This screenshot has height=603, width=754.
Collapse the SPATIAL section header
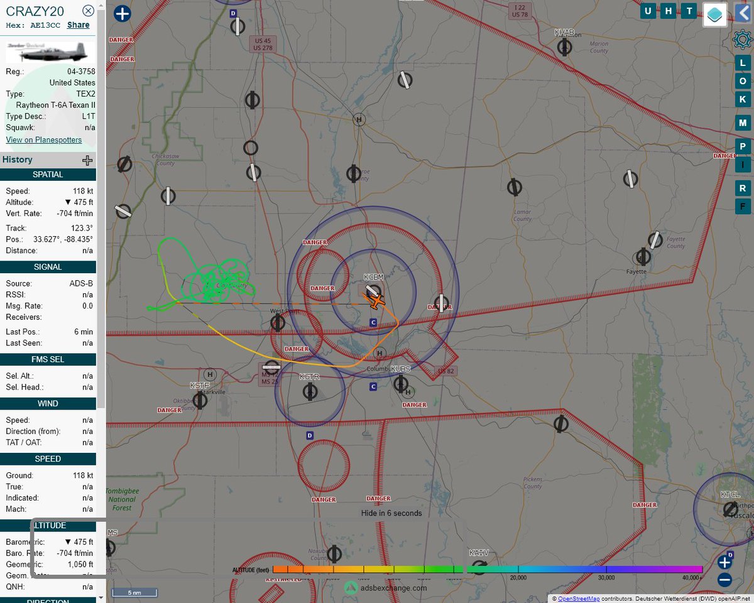[48, 174]
